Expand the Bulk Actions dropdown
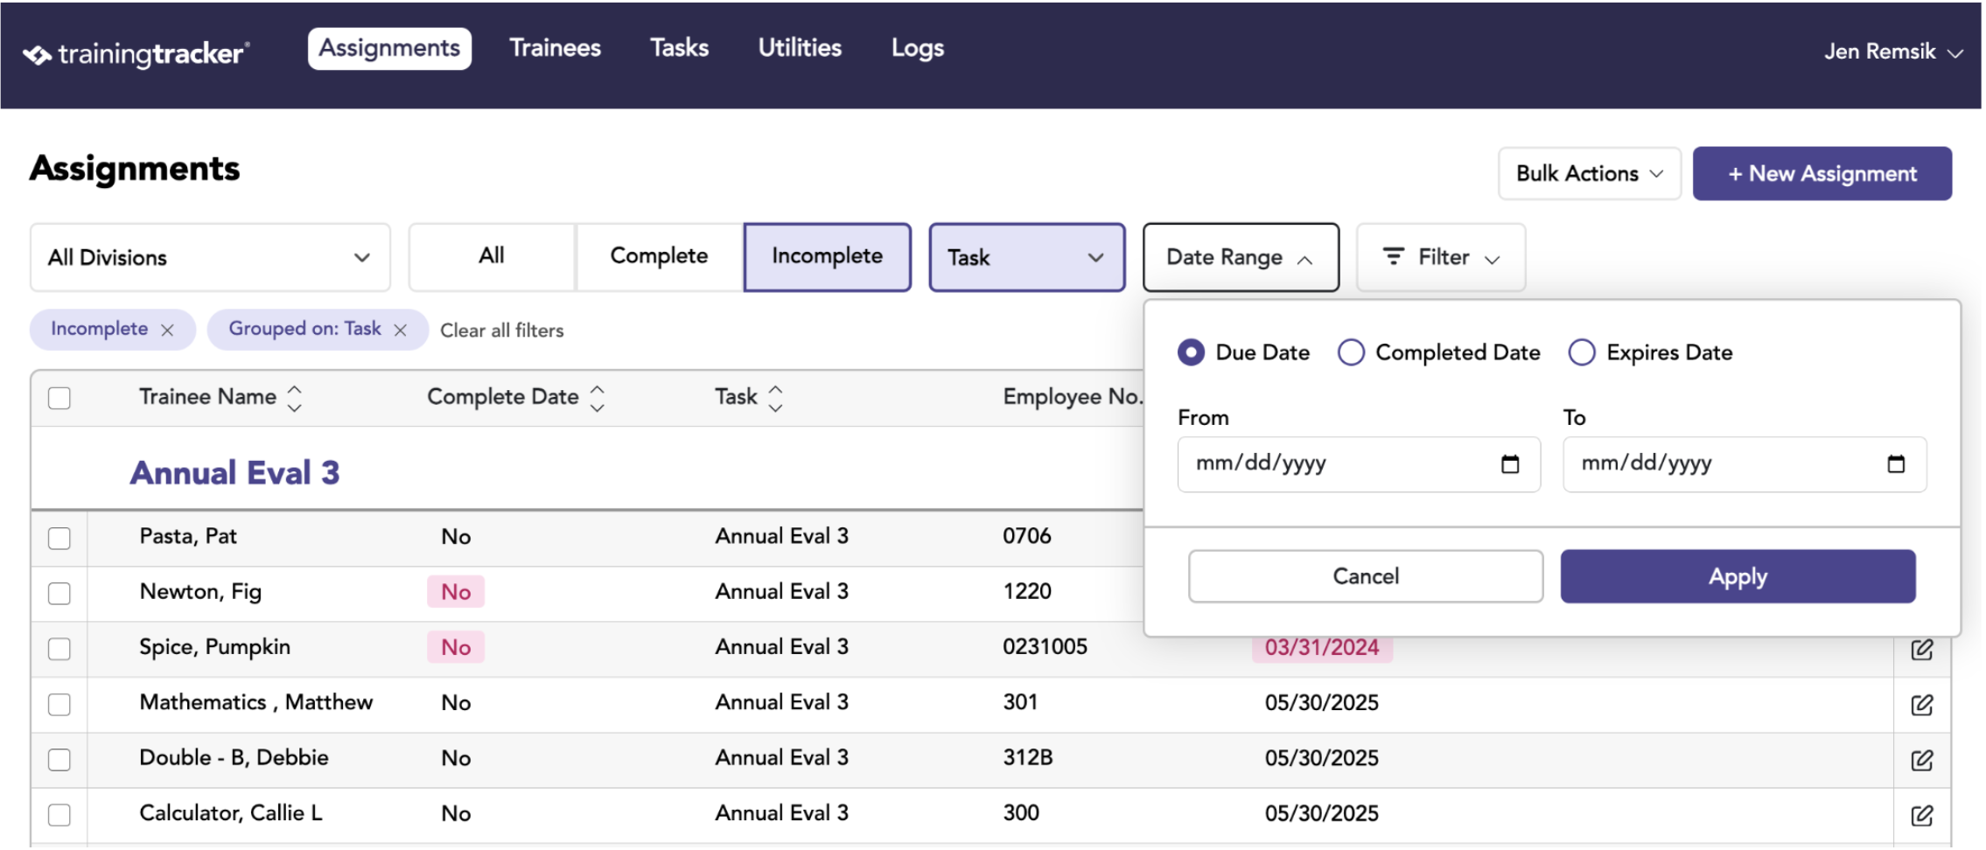Viewport: 1986px width, 850px height. pyautogui.click(x=1589, y=173)
